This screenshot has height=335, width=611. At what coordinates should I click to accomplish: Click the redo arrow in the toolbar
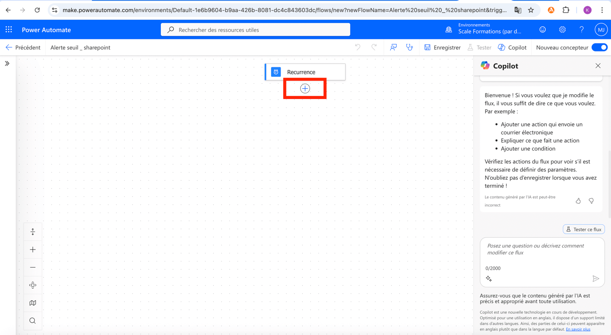pos(374,47)
